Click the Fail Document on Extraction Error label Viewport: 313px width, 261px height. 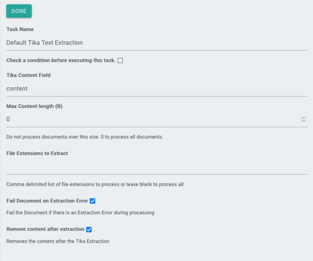coord(47,201)
